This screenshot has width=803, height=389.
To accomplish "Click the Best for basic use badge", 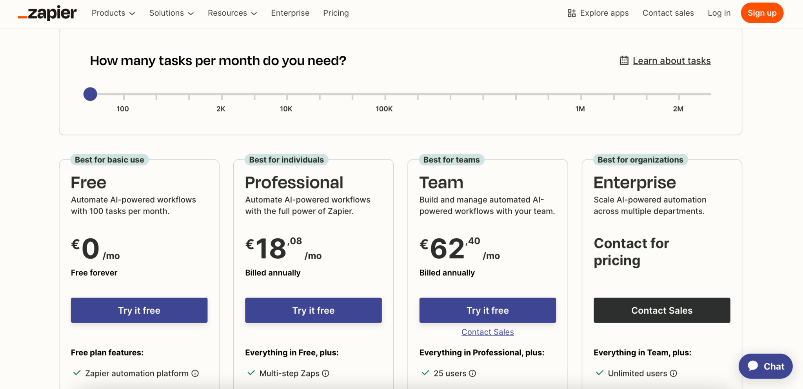I will [109, 160].
